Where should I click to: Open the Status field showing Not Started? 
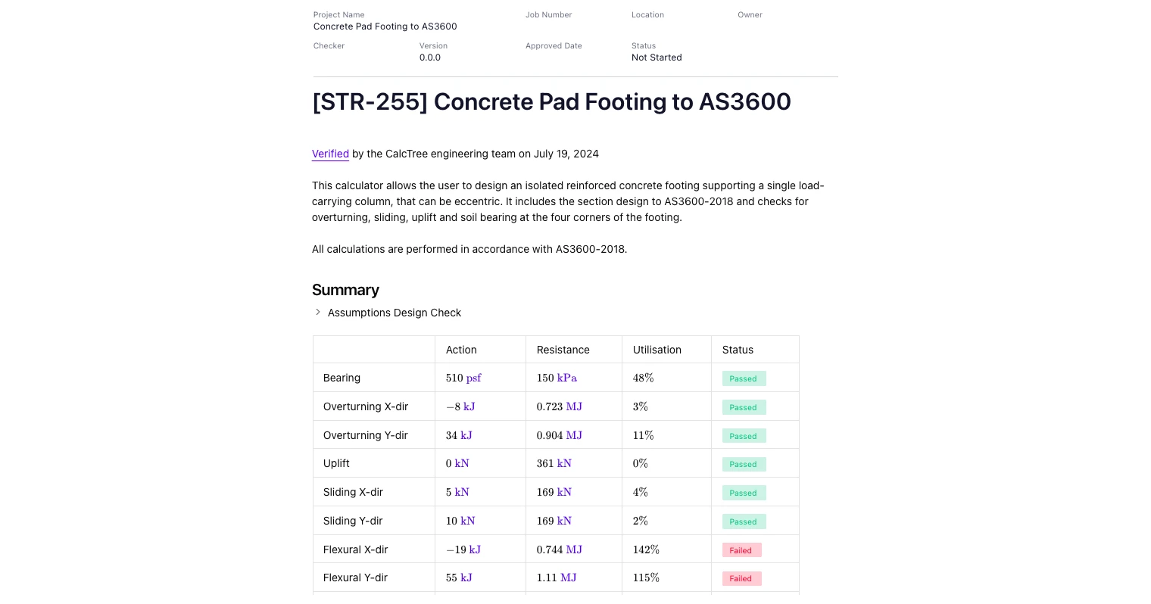coord(657,58)
